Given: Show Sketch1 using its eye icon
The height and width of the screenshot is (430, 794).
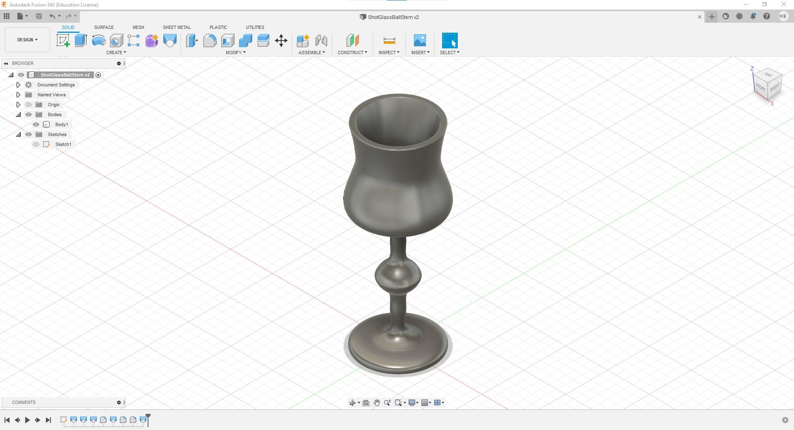Looking at the screenshot, I should 36,144.
